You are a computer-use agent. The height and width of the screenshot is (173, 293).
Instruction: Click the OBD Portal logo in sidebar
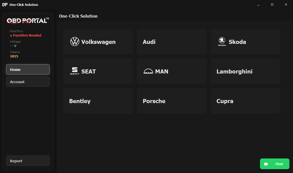click(28, 21)
